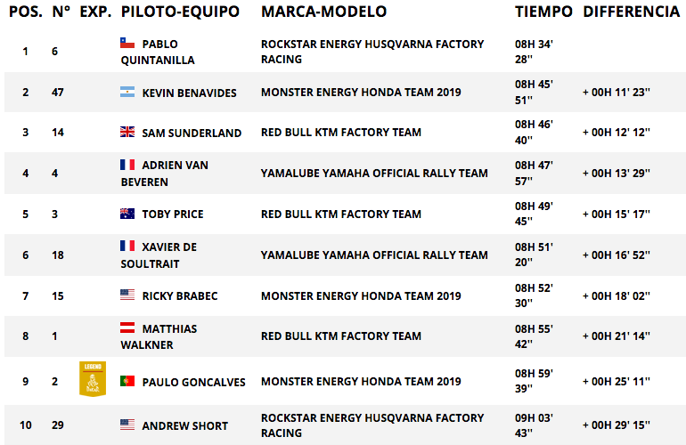Viewport: 686px width, 445px height.
Task: Click the TIEMPO column header
Action: [543, 12]
